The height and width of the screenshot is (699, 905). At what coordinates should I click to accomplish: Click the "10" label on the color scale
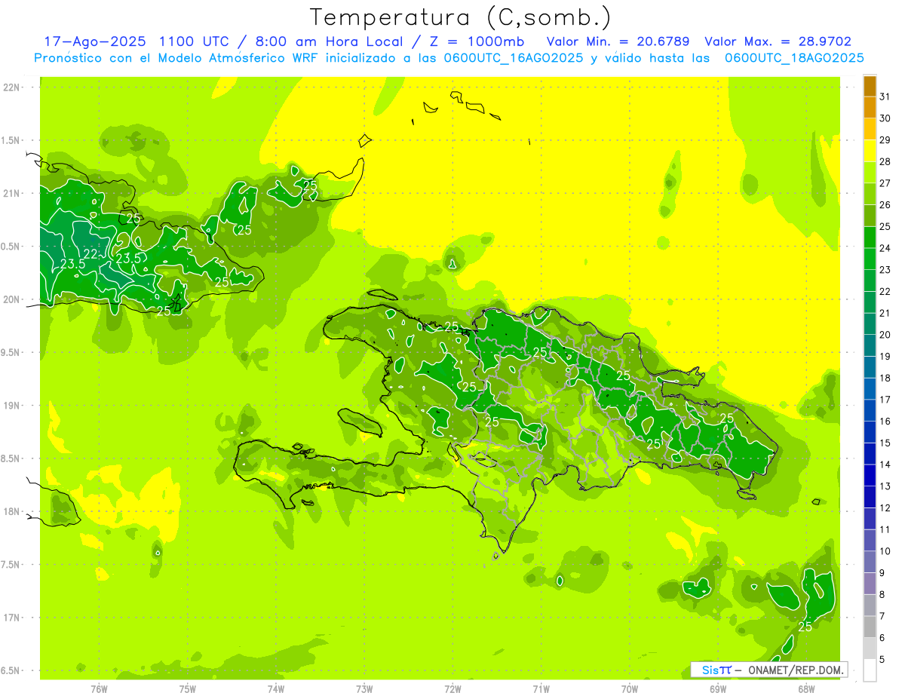tap(885, 551)
